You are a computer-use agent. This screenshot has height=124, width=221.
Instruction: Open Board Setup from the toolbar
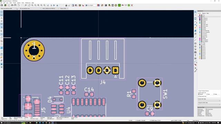click(6, 5)
